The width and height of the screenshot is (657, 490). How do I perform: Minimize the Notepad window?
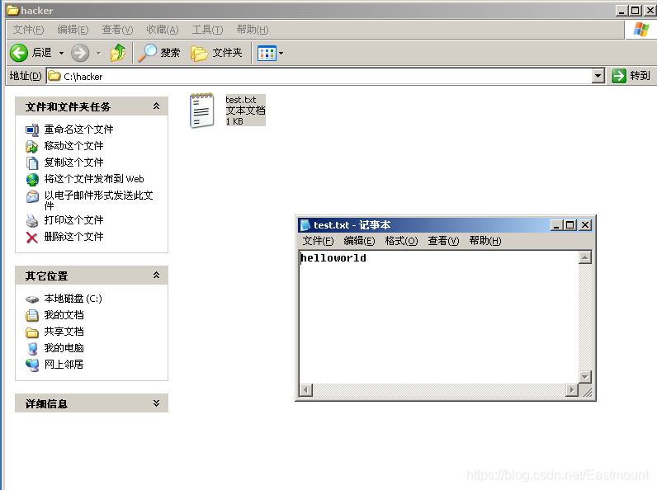tap(556, 225)
